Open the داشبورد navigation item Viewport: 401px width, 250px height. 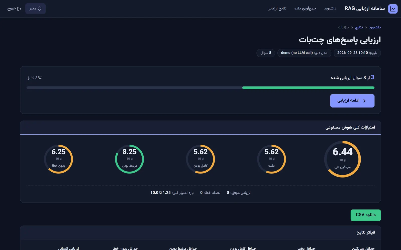(x=330, y=8)
